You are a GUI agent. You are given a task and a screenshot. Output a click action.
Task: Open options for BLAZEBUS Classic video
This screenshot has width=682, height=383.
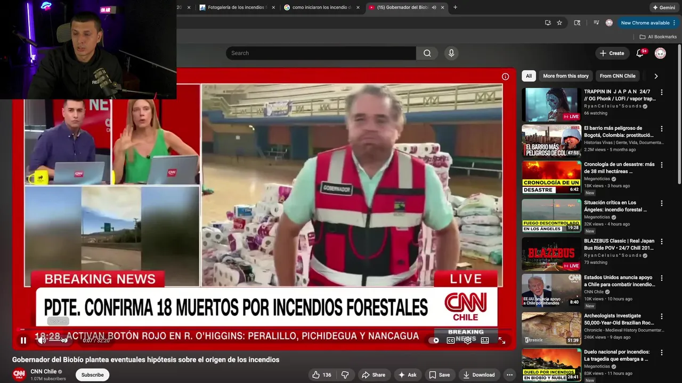click(662, 242)
